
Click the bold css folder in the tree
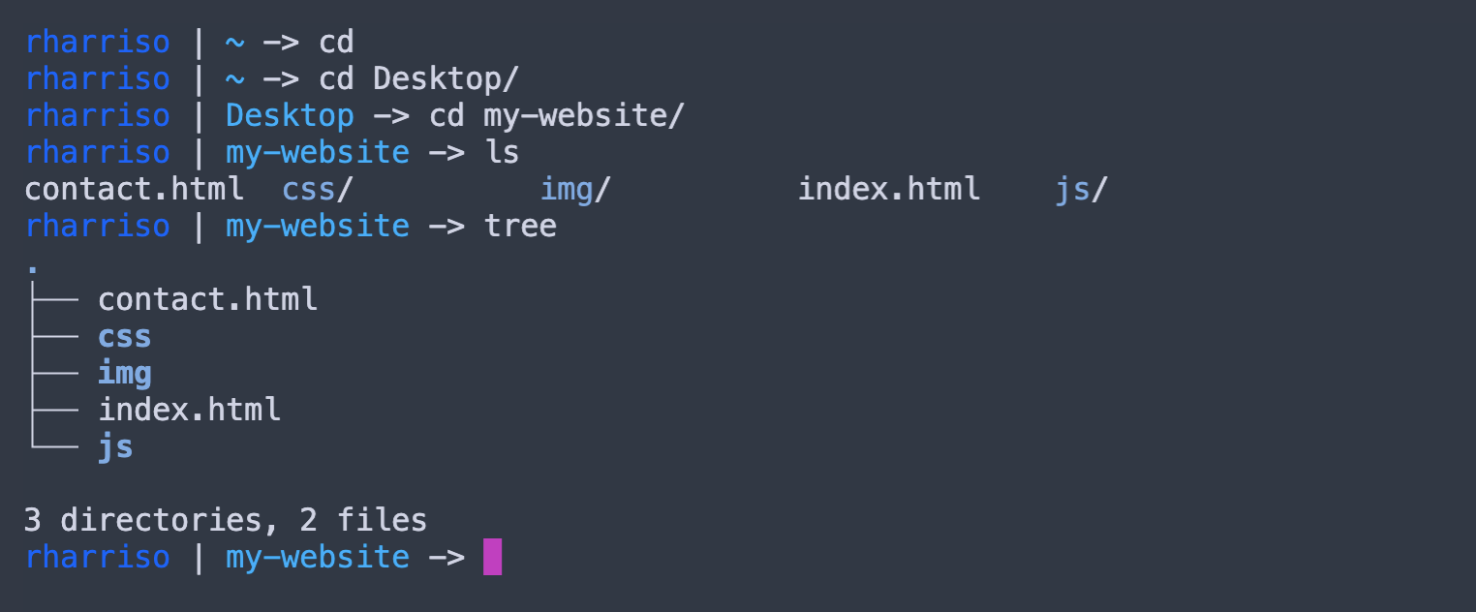coord(125,337)
